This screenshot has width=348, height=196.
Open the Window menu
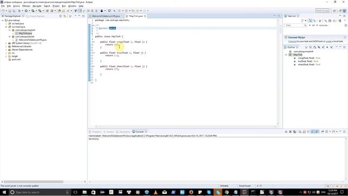pos(72,6)
